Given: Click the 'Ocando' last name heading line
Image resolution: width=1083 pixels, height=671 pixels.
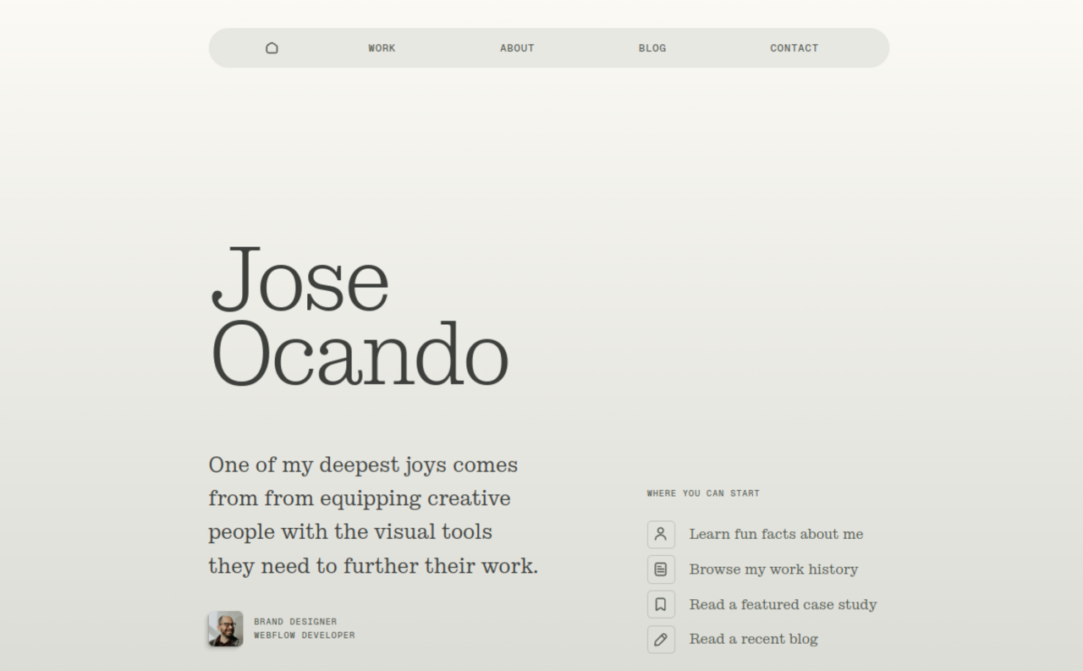Looking at the screenshot, I should coord(360,355).
